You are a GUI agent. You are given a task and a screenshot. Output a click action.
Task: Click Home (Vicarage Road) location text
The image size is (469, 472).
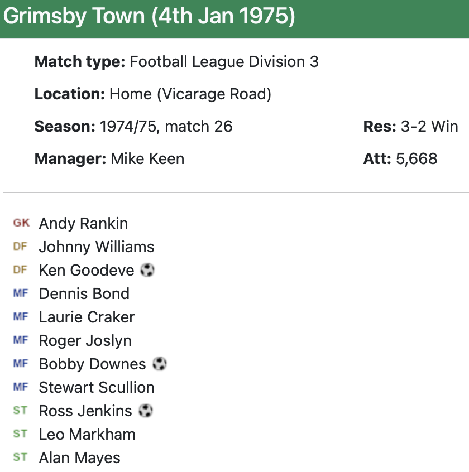(x=190, y=94)
